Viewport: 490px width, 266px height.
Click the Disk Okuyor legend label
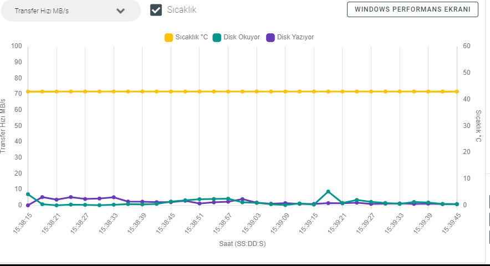pos(242,37)
